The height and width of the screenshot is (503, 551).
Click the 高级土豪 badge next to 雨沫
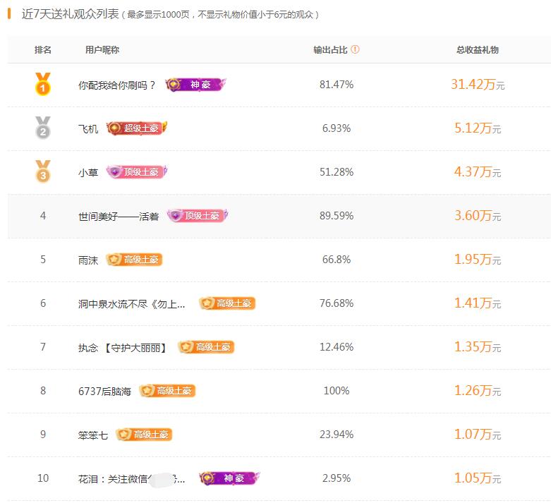tap(134, 260)
